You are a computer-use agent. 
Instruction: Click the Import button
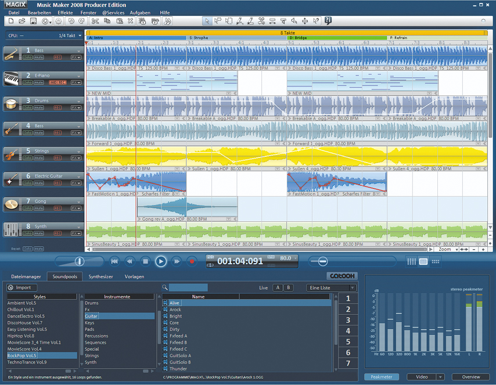[21, 287]
